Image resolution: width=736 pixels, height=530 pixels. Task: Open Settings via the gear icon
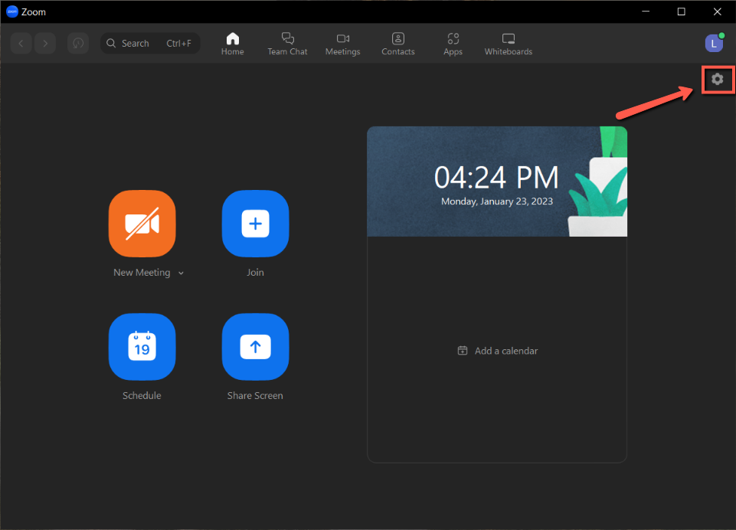pyautogui.click(x=717, y=80)
